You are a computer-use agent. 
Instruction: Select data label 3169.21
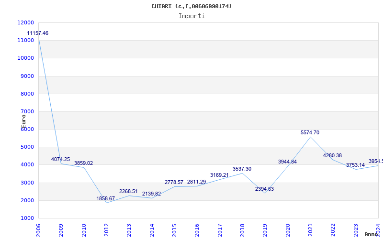pyautogui.click(x=219, y=175)
